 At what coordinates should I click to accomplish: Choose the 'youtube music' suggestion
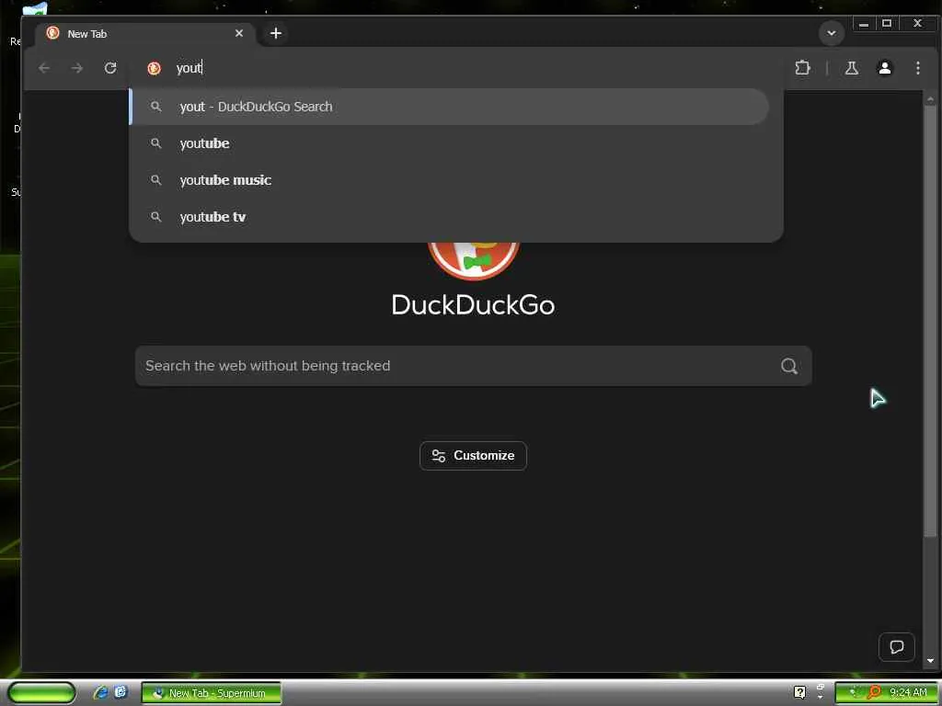pyautogui.click(x=449, y=180)
